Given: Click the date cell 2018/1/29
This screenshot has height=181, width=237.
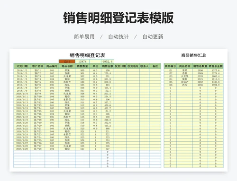Looking at the screenshot, I should (22, 149).
